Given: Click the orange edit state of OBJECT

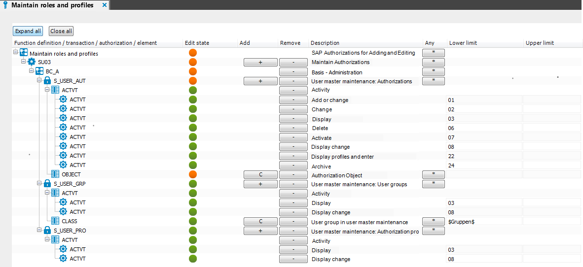Looking at the screenshot, I should pos(192,174).
